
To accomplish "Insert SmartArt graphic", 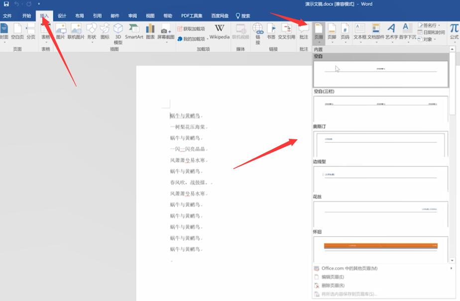I will pos(134,32).
